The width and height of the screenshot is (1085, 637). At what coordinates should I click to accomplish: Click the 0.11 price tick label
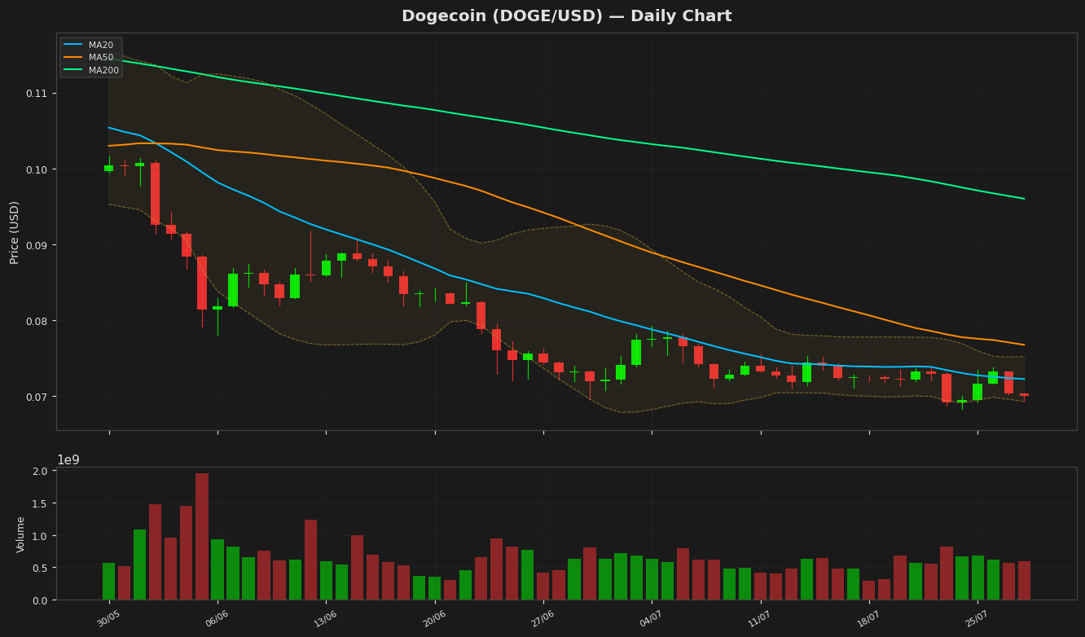[37, 94]
